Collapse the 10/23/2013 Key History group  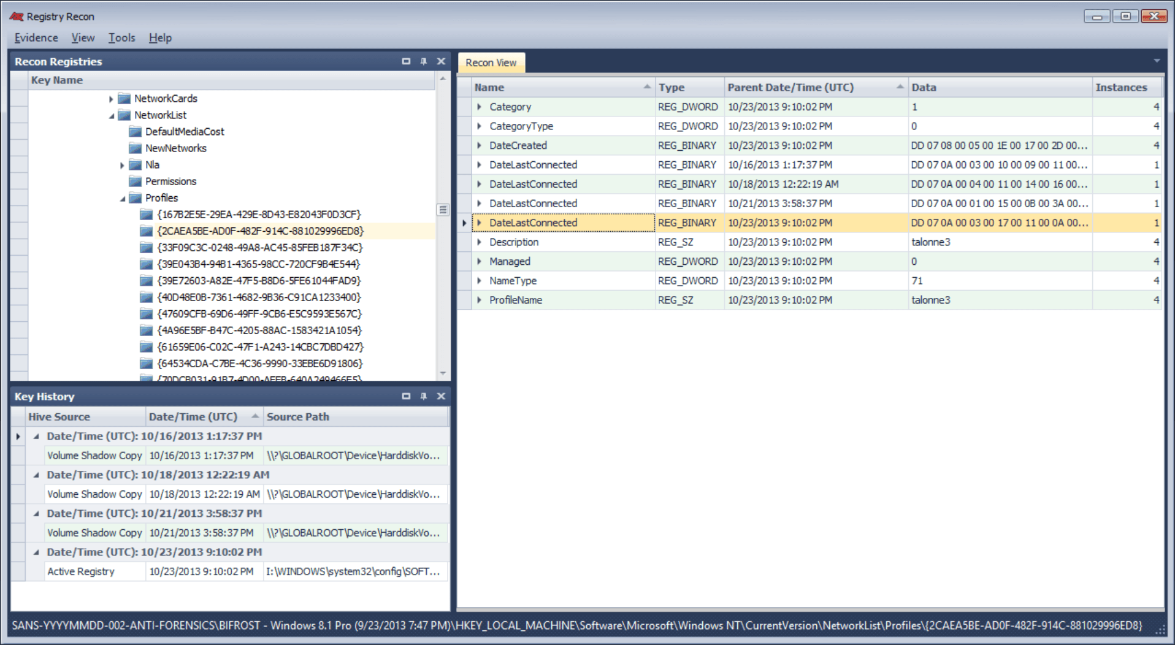35,552
